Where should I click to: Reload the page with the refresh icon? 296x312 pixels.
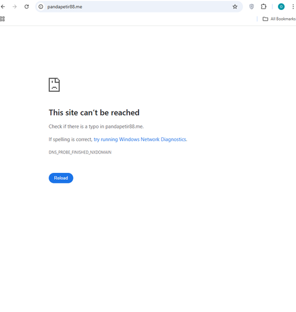click(27, 7)
